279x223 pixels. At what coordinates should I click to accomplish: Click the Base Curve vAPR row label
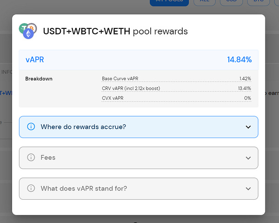pos(120,79)
